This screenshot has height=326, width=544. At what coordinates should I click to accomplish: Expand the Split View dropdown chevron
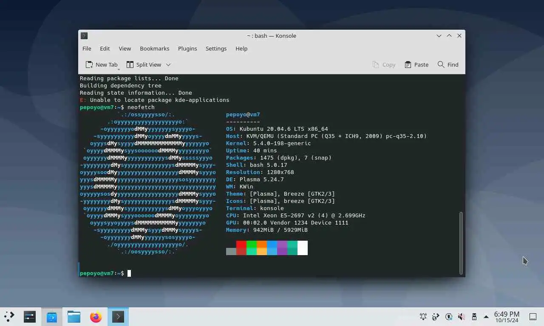(x=168, y=65)
